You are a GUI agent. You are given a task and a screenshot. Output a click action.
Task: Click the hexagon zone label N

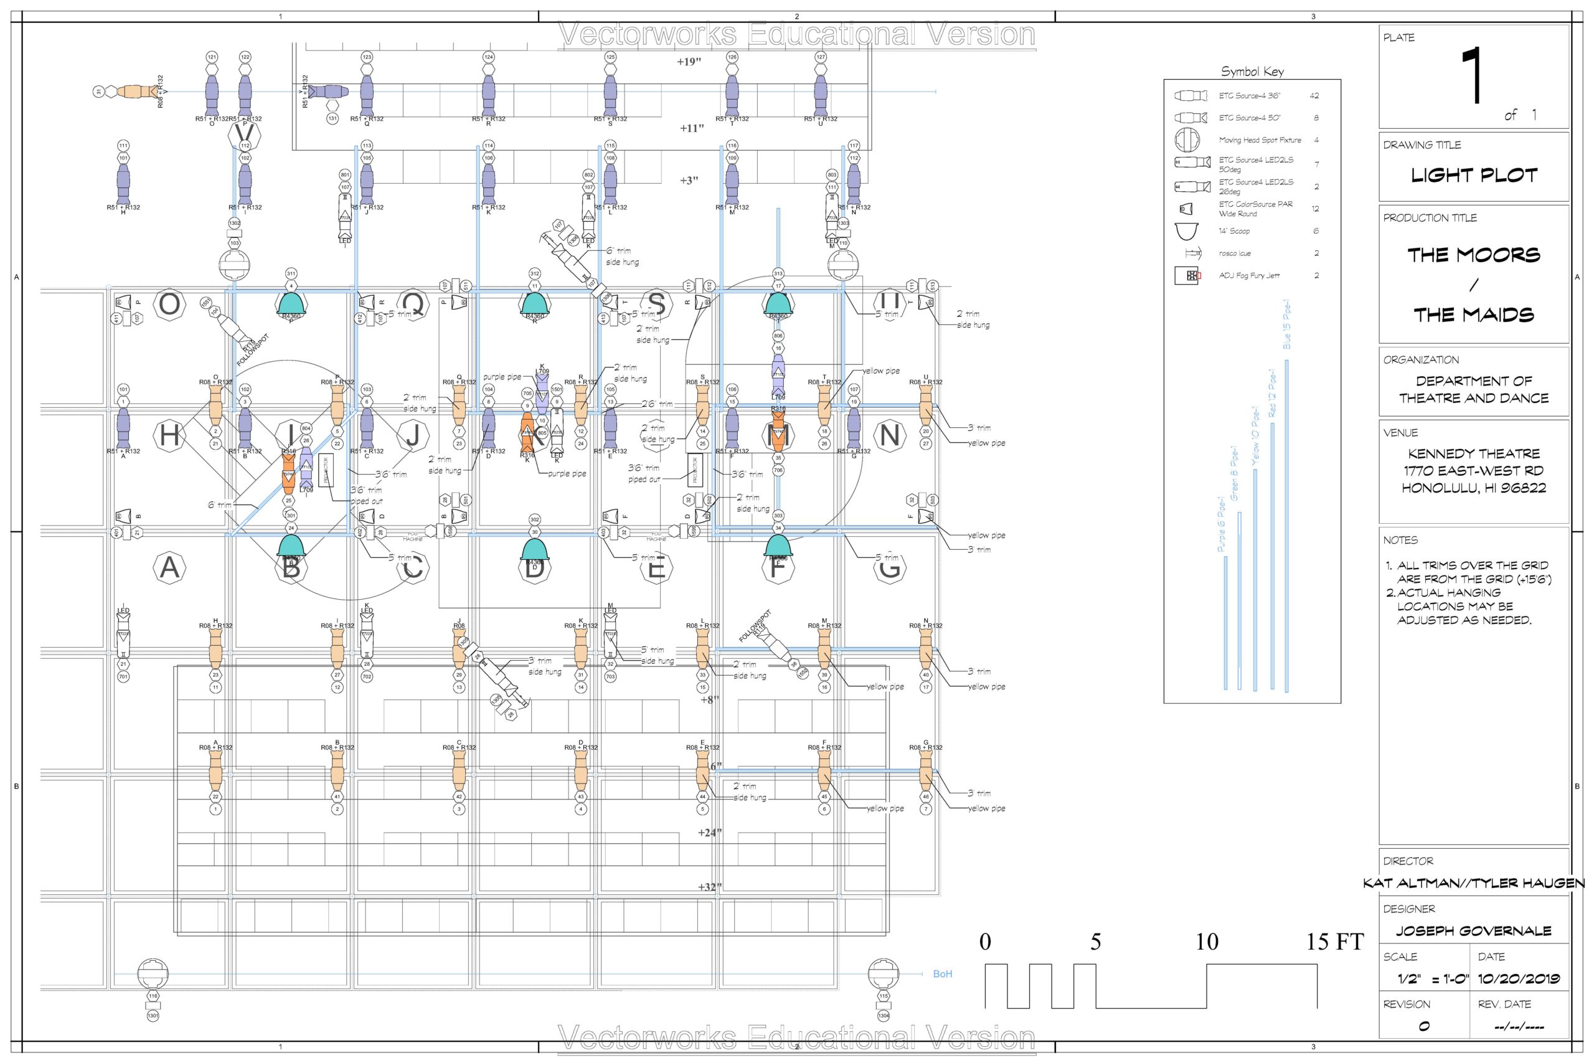tap(889, 435)
